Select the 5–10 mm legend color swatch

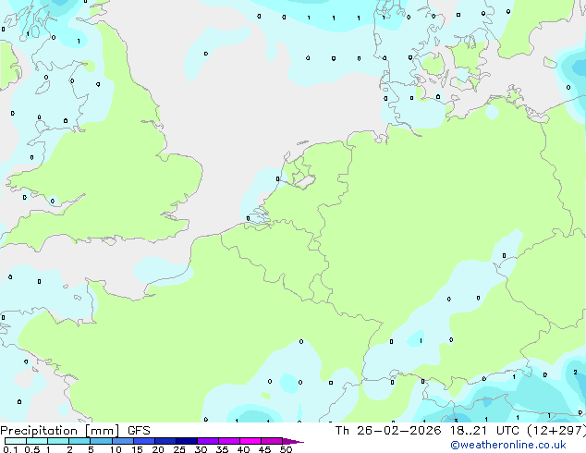point(101,441)
